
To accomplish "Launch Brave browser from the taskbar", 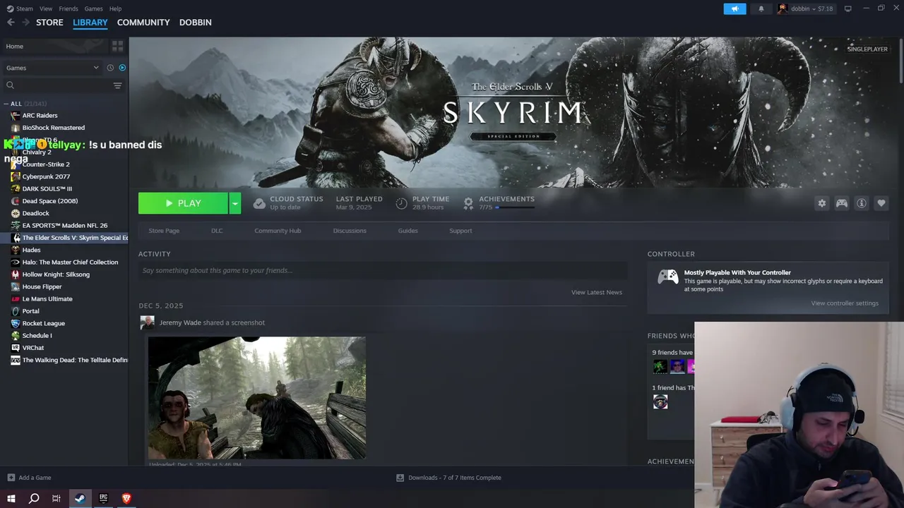I will 126,499.
